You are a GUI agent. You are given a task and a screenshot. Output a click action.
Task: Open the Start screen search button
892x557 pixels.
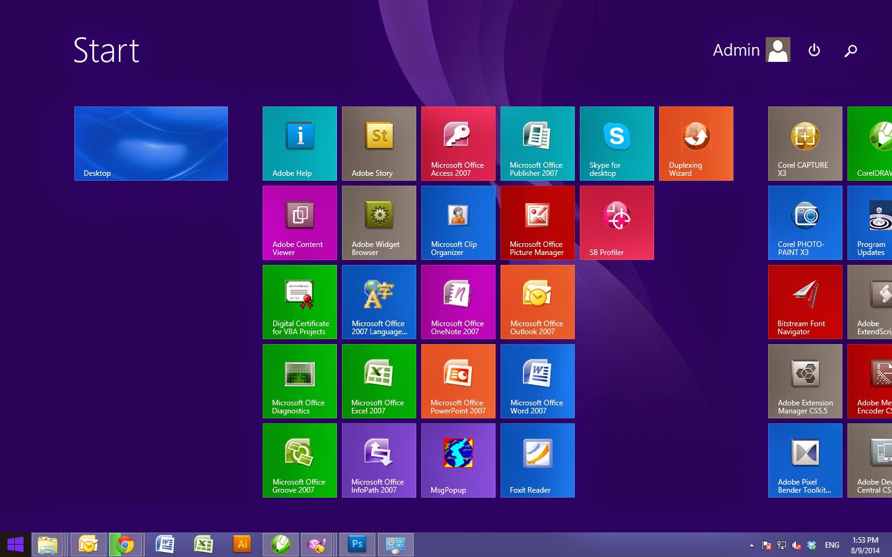pos(850,51)
